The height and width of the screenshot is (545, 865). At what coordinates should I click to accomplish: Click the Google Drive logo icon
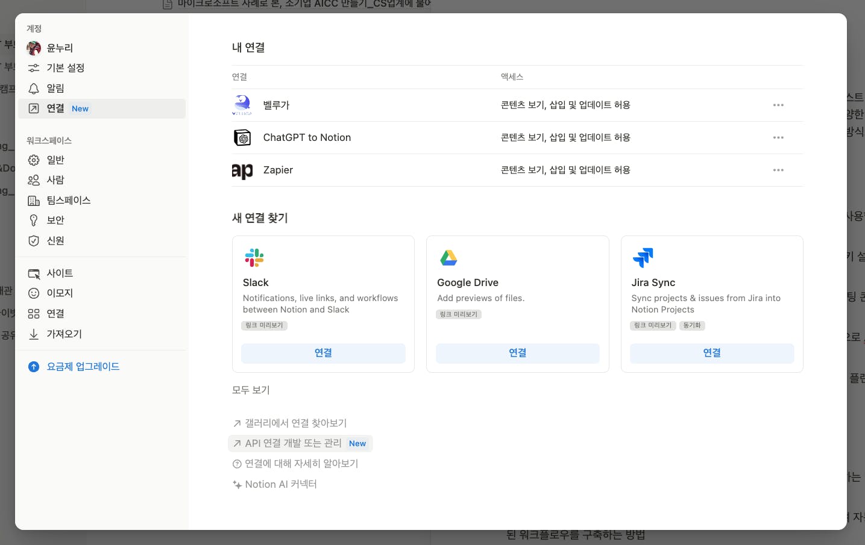(x=448, y=258)
